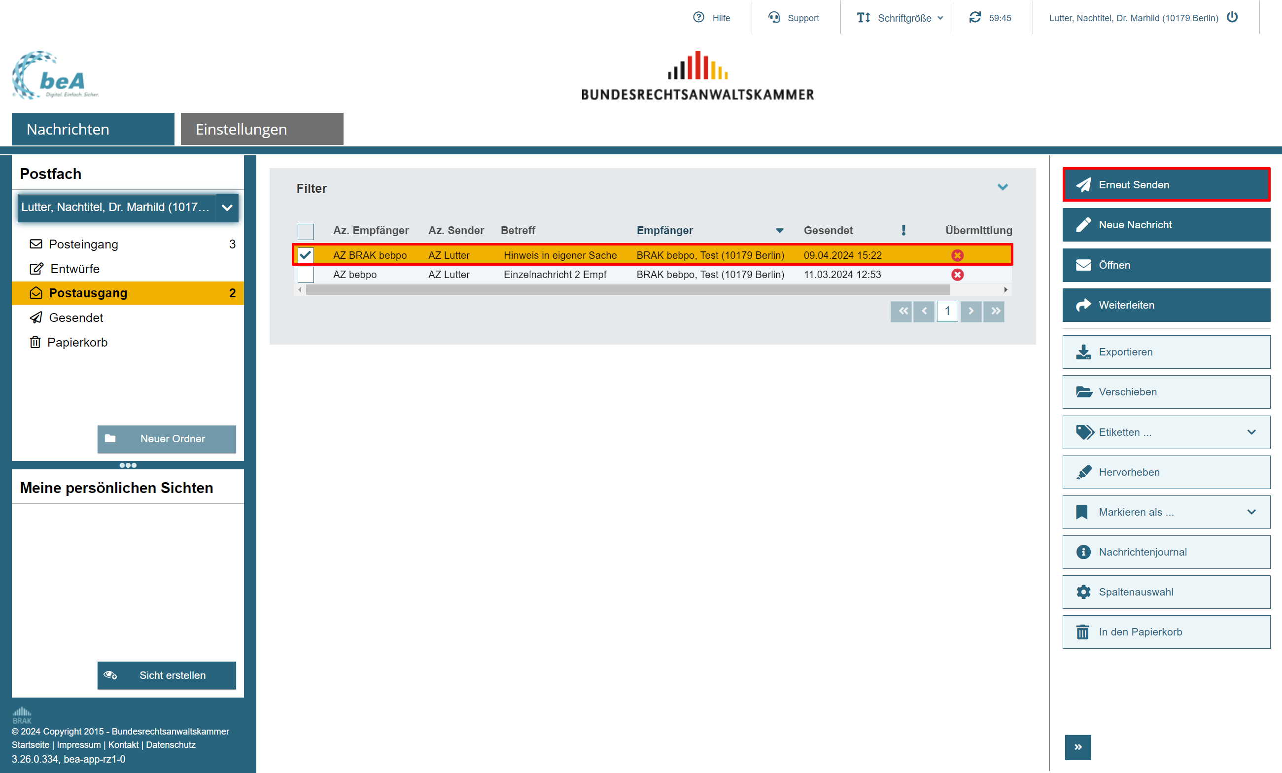Viewport: 1282px width, 773px height.
Task: Click red failed status icon for Einzelnachricht
Action: tap(957, 274)
